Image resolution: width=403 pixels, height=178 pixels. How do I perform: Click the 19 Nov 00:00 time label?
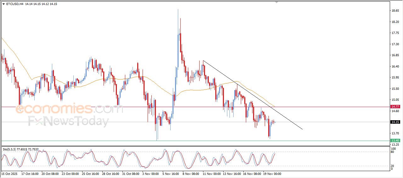coord(272,174)
